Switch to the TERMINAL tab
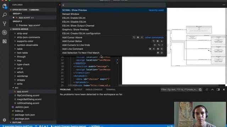This screenshot has height=127, width=227. coord(111,90)
